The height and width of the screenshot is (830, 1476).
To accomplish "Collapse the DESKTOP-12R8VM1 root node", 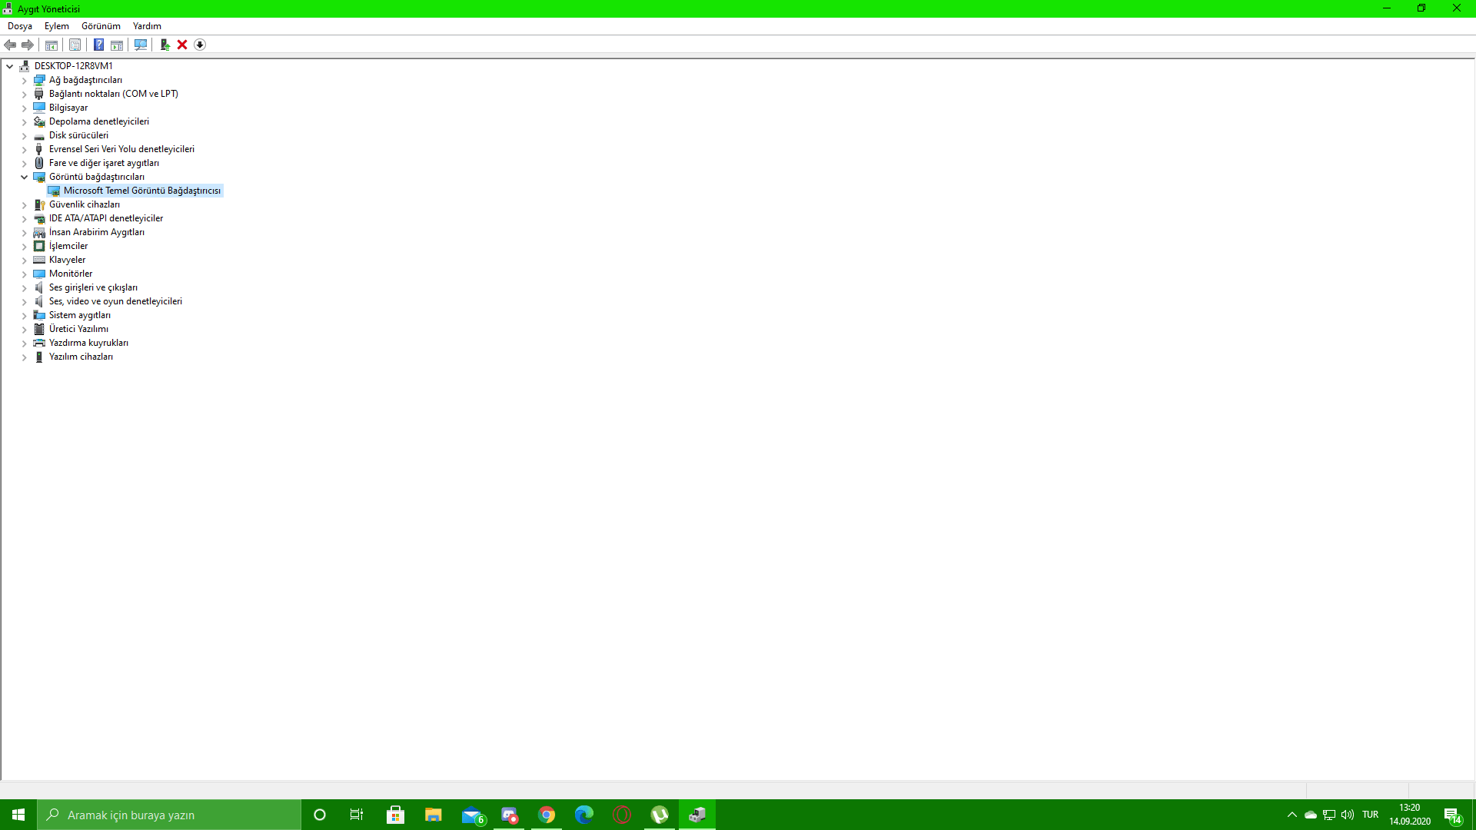I will [10, 66].
